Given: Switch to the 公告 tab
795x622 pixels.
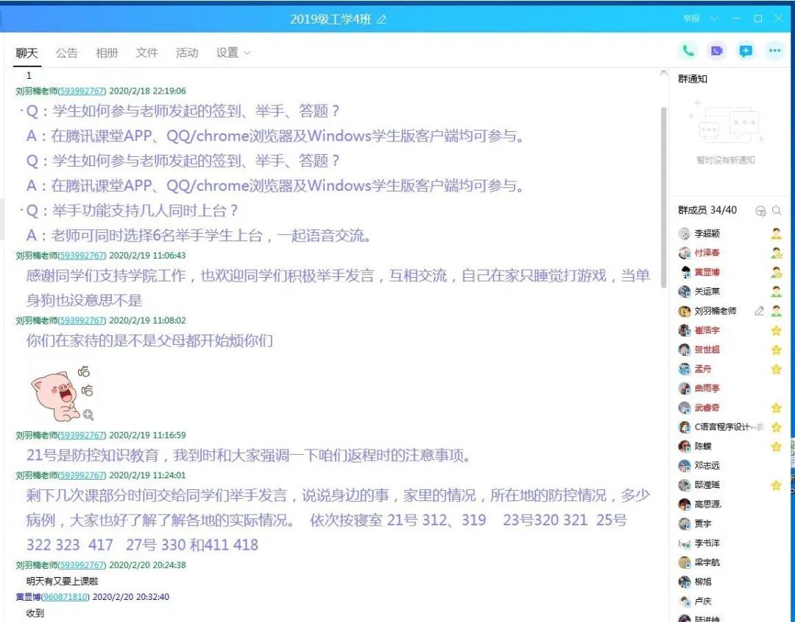Looking at the screenshot, I should (x=66, y=53).
